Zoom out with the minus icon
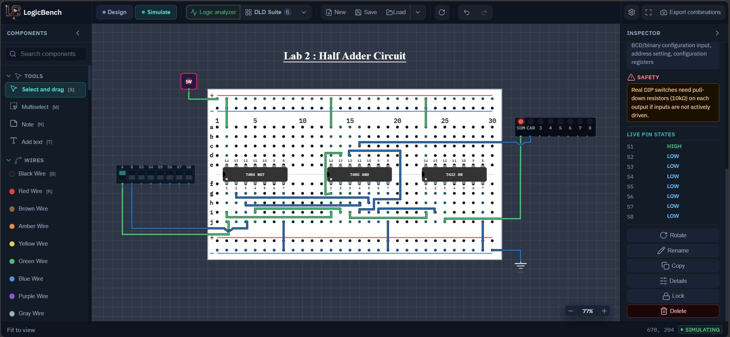Screen dimensions: 730x337 pyautogui.click(x=571, y=311)
